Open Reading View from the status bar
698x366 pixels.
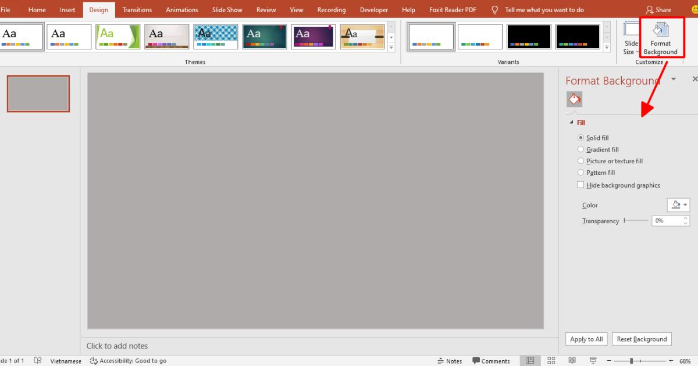(572, 360)
